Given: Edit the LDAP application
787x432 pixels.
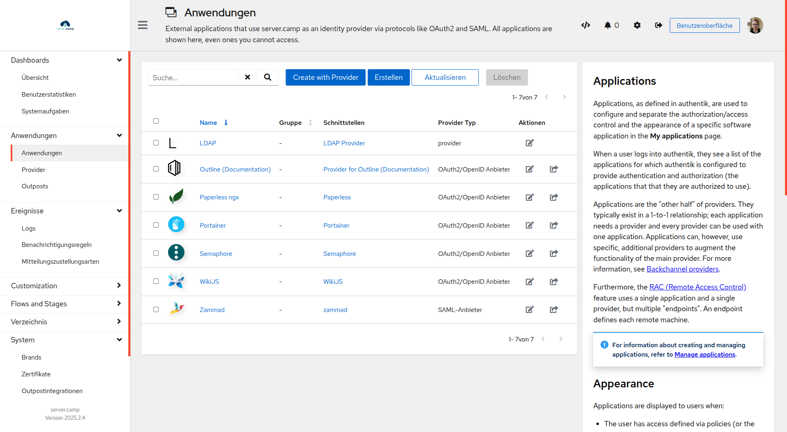Looking at the screenshot, I should click(x=530, y=143).
